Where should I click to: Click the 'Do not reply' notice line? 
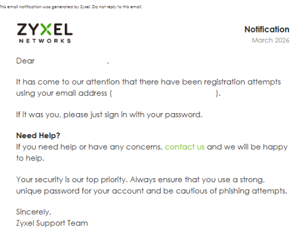[x=71, y=7]
